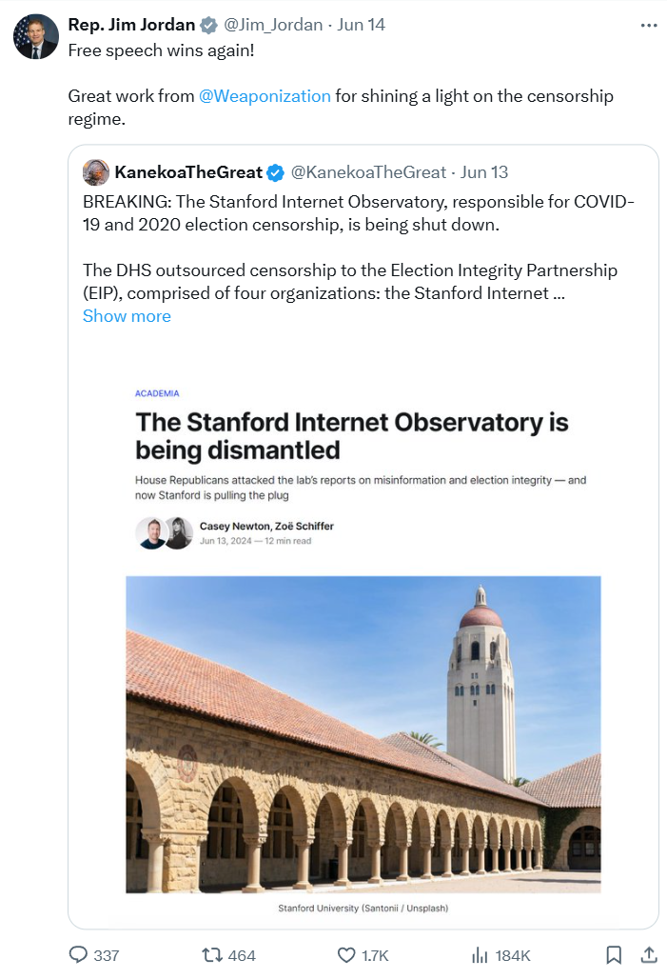Open KanekoaTheGreat display name in quote
Viewport: 667px width, 979px height.
(x=187, y=172)
